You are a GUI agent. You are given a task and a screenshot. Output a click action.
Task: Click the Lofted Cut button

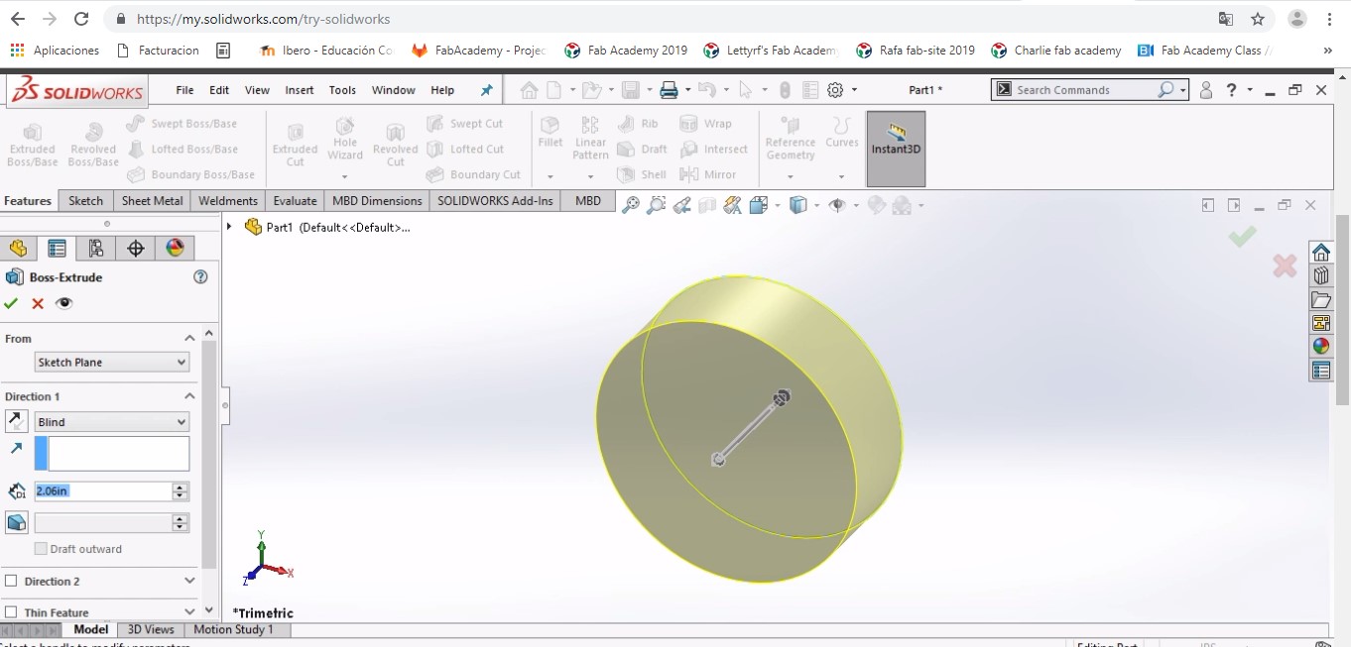[465, 149]
